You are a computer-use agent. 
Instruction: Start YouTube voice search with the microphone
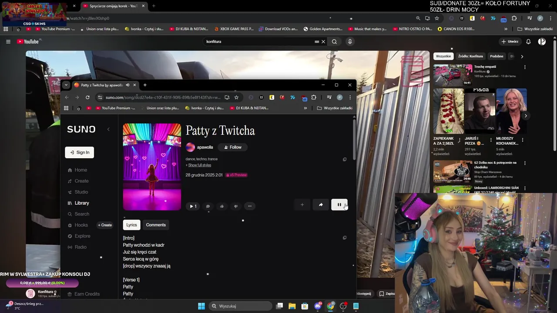[x=350, y=42]
